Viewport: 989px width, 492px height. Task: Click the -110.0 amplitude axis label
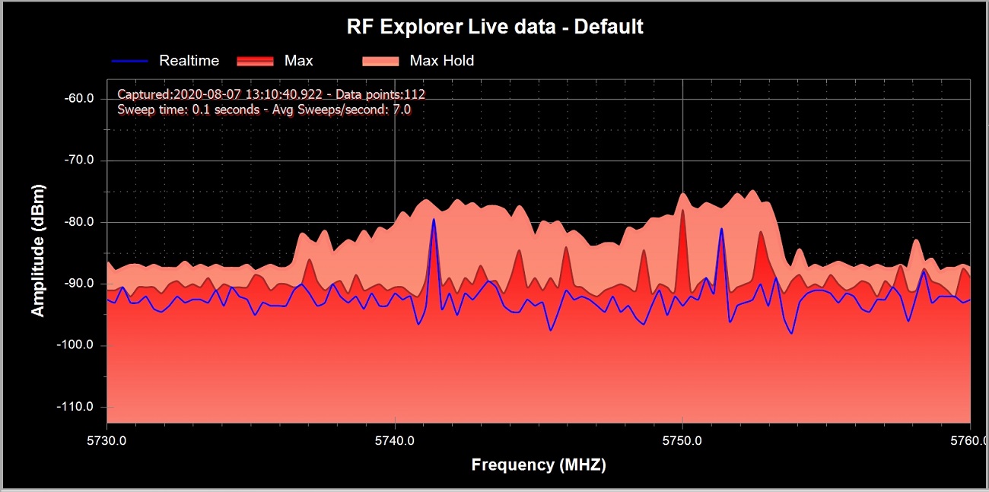click(77, 407)
